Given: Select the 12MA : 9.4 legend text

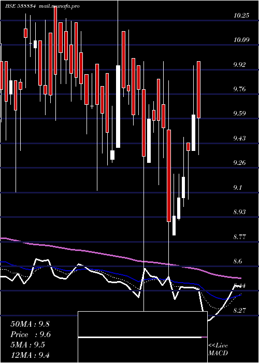Looking at the screenshot, I should 30,355.
